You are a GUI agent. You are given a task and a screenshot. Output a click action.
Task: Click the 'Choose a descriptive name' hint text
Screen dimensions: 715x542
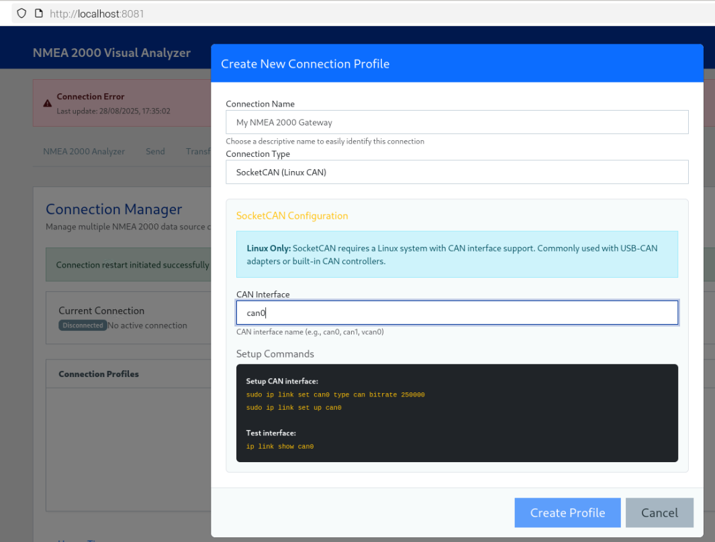coord(325,141)
